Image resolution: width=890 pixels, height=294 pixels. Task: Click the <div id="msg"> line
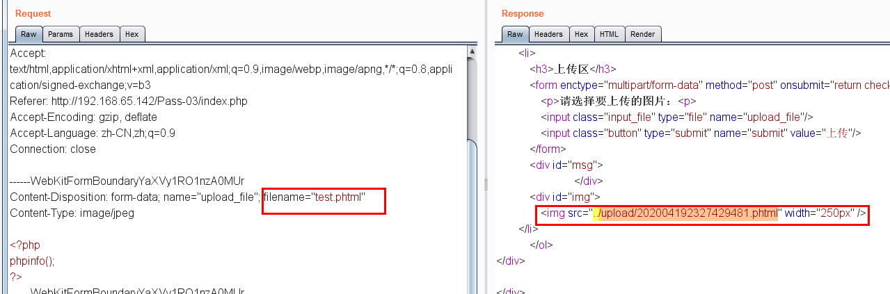[x=566, y=165]
